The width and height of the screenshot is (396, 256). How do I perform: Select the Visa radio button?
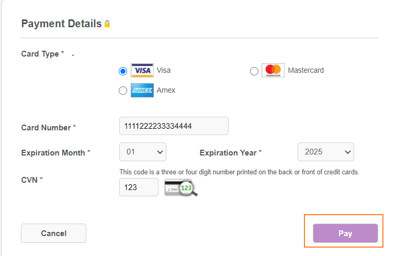(x=123, y=71)
